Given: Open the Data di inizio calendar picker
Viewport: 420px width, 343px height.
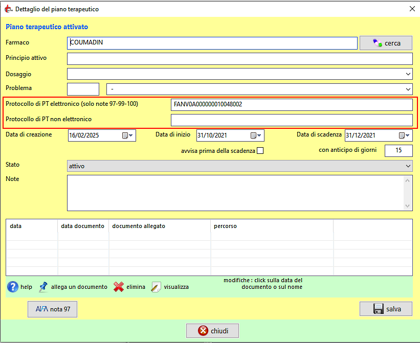Looking at the screenshot, I should tap(256, 135).
